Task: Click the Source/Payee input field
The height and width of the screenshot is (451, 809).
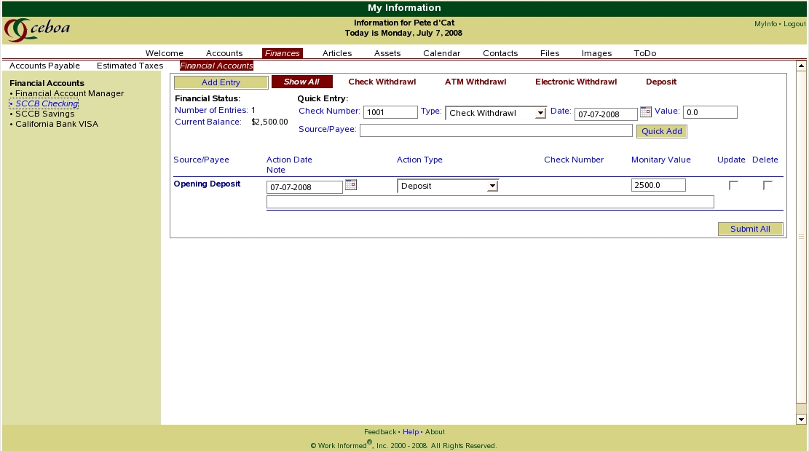Action: 496,131
